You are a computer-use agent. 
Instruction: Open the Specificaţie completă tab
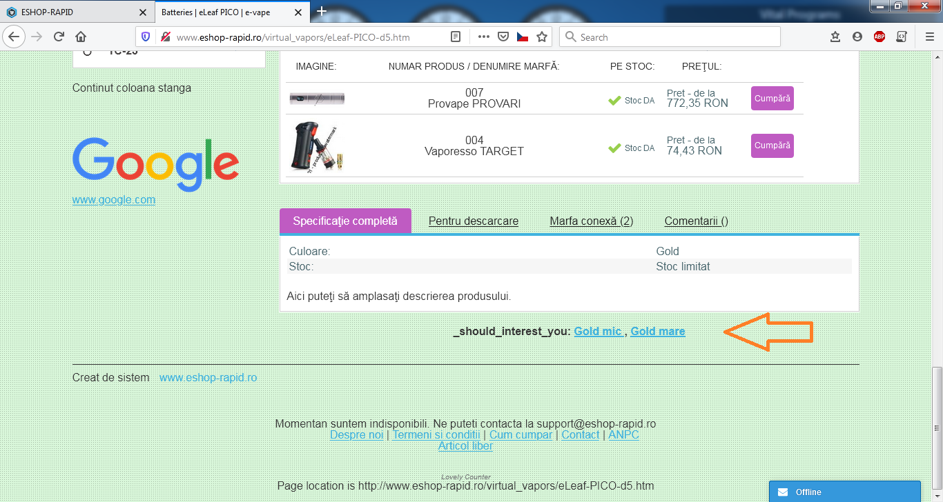pyautogui.click(x=345, y=221)
